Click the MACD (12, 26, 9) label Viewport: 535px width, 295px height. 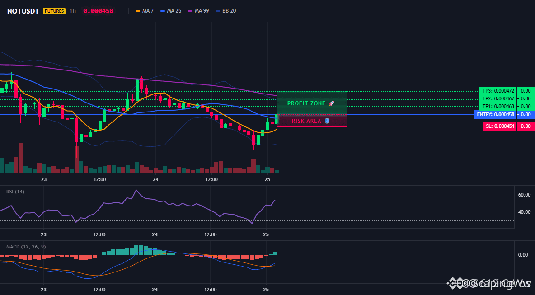click(26, 247)
